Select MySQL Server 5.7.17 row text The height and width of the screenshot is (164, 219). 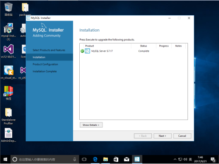(x=102, y=51)
